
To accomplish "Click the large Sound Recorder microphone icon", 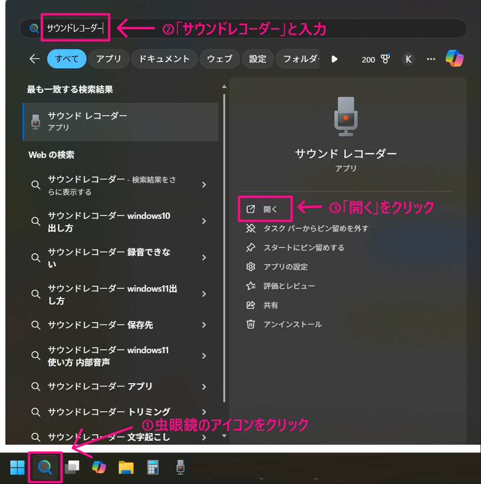I will [346, 117].
